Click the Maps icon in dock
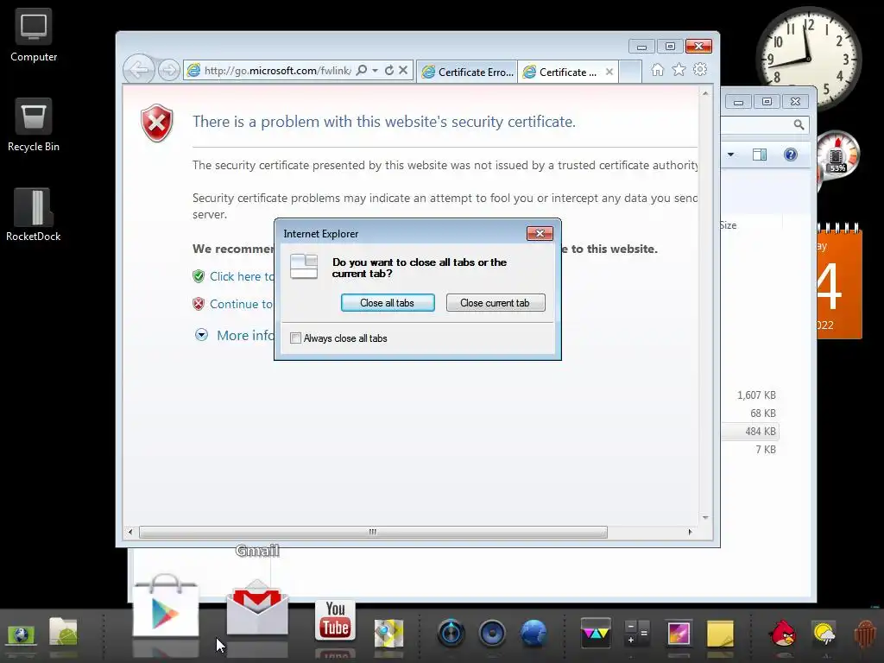The image size is (884, 663). coord(389,633)
